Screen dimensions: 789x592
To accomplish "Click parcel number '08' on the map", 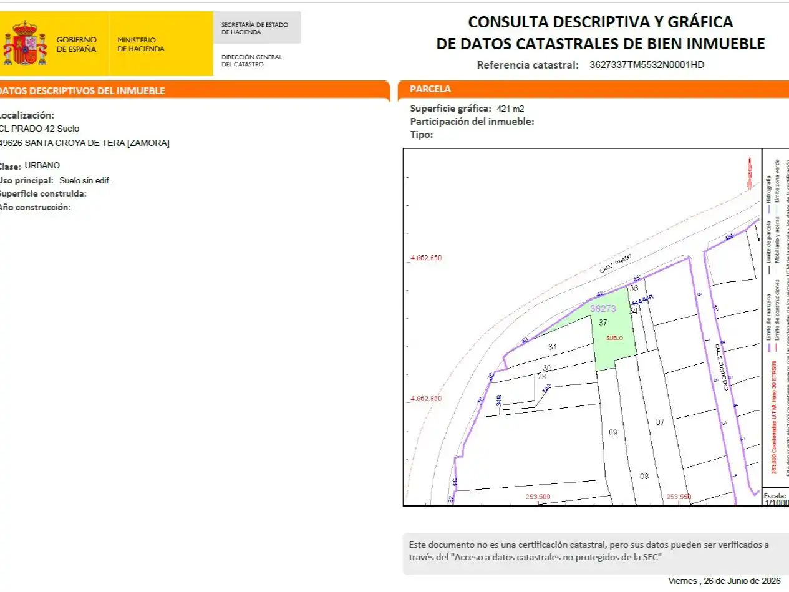I will 644,476.
